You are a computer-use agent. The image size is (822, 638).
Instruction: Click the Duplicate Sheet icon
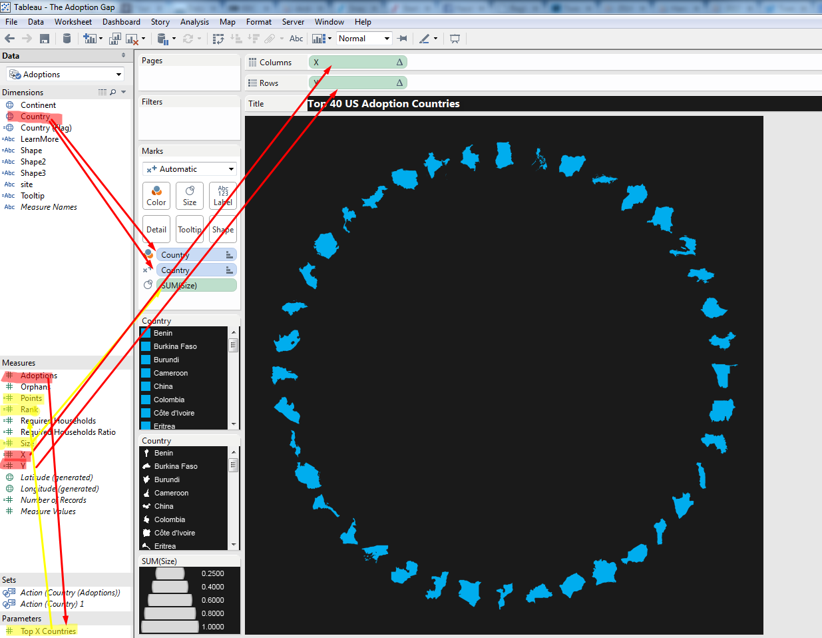114,39
